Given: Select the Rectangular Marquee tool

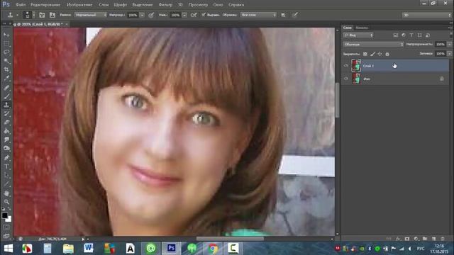Looking at the screenshot, I should [x=6, y=44].
